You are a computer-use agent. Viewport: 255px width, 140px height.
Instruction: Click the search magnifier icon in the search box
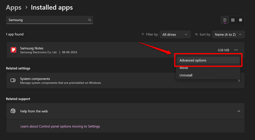point(90,20)
